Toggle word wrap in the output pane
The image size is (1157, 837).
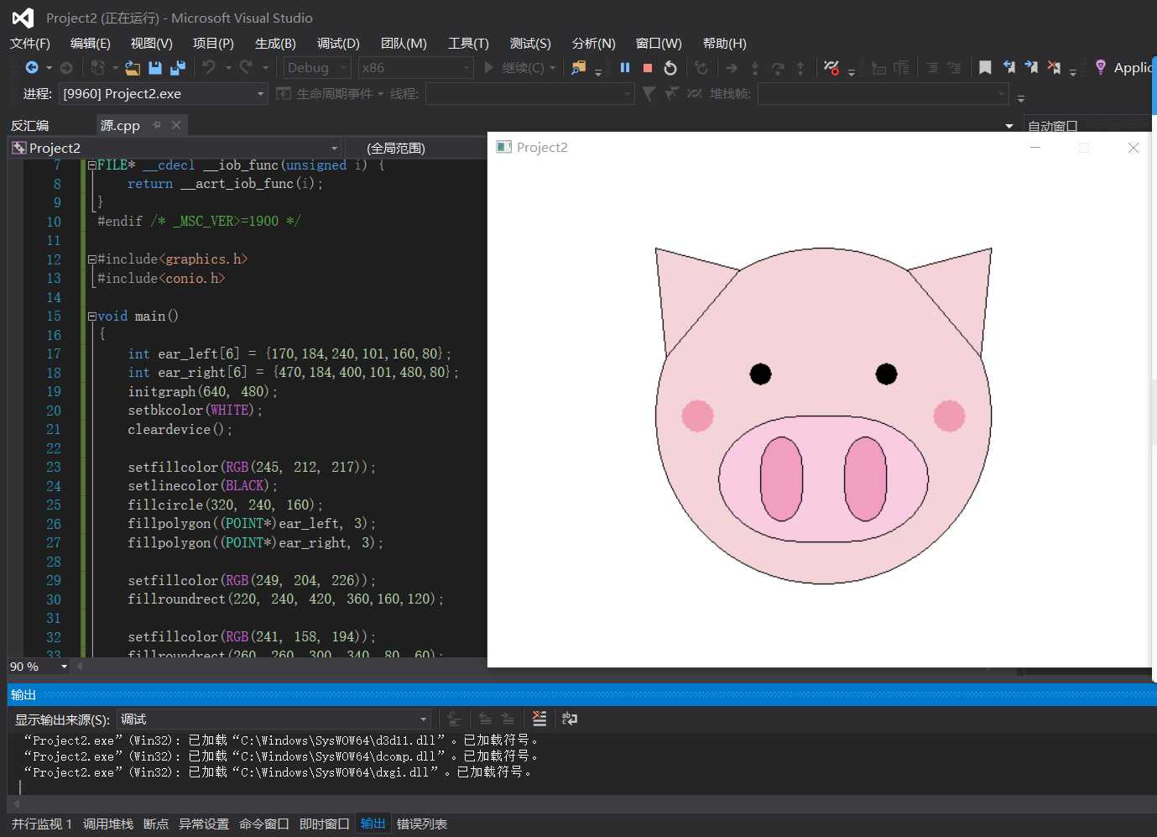pos(570,719)
